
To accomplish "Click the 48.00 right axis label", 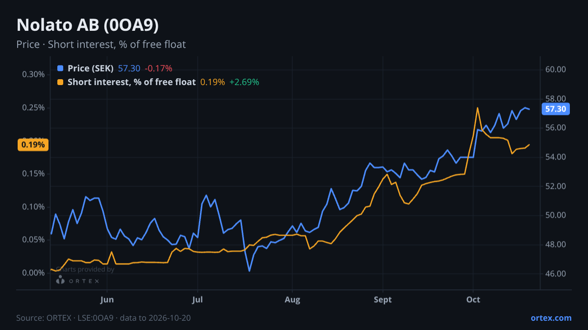I will (556, 244).
